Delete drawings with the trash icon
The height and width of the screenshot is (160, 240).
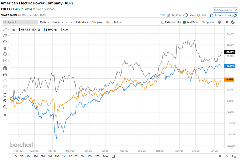tap(5, 95)
